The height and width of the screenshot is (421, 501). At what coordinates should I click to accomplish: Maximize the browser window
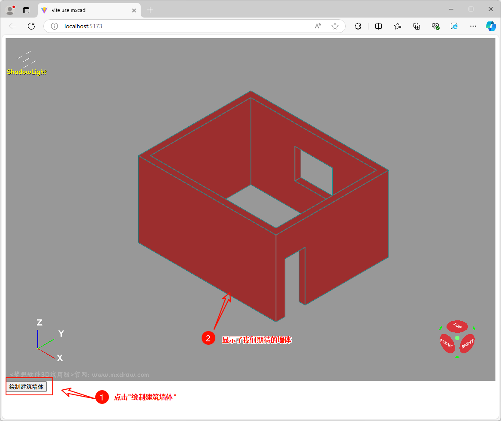(471, 9)
